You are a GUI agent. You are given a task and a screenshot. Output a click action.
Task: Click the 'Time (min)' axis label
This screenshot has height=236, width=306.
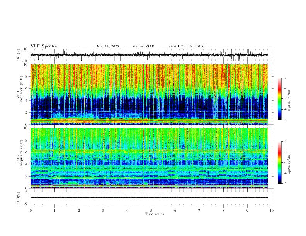[155, 214]
